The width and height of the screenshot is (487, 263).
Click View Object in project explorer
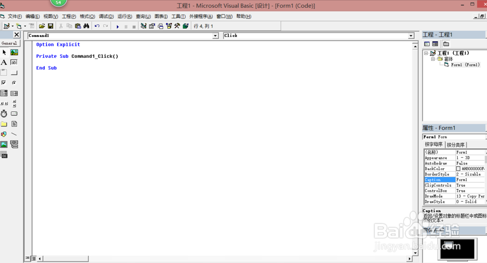click(435, 44)
